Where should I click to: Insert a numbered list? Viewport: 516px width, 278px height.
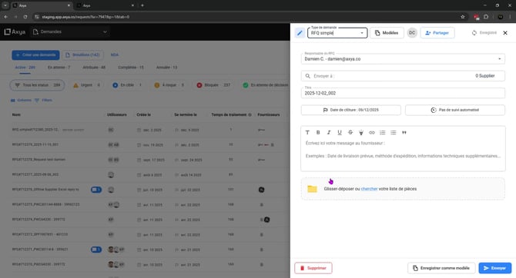[x=383, y=133]
